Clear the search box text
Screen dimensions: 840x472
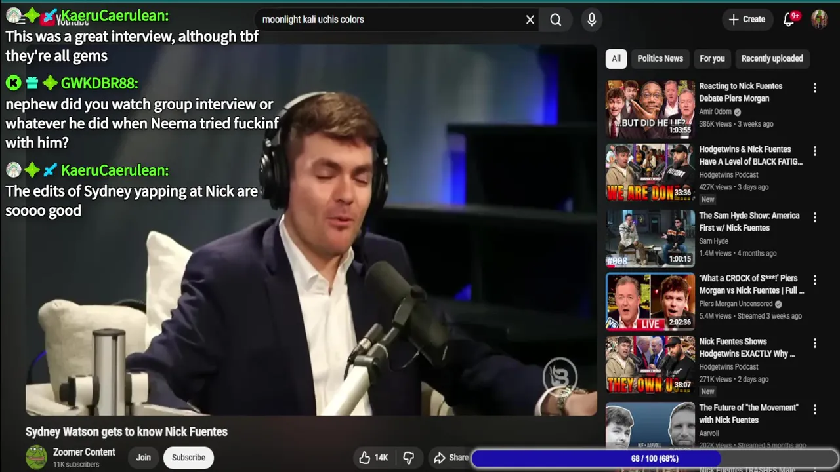click(x=530, y=20)
